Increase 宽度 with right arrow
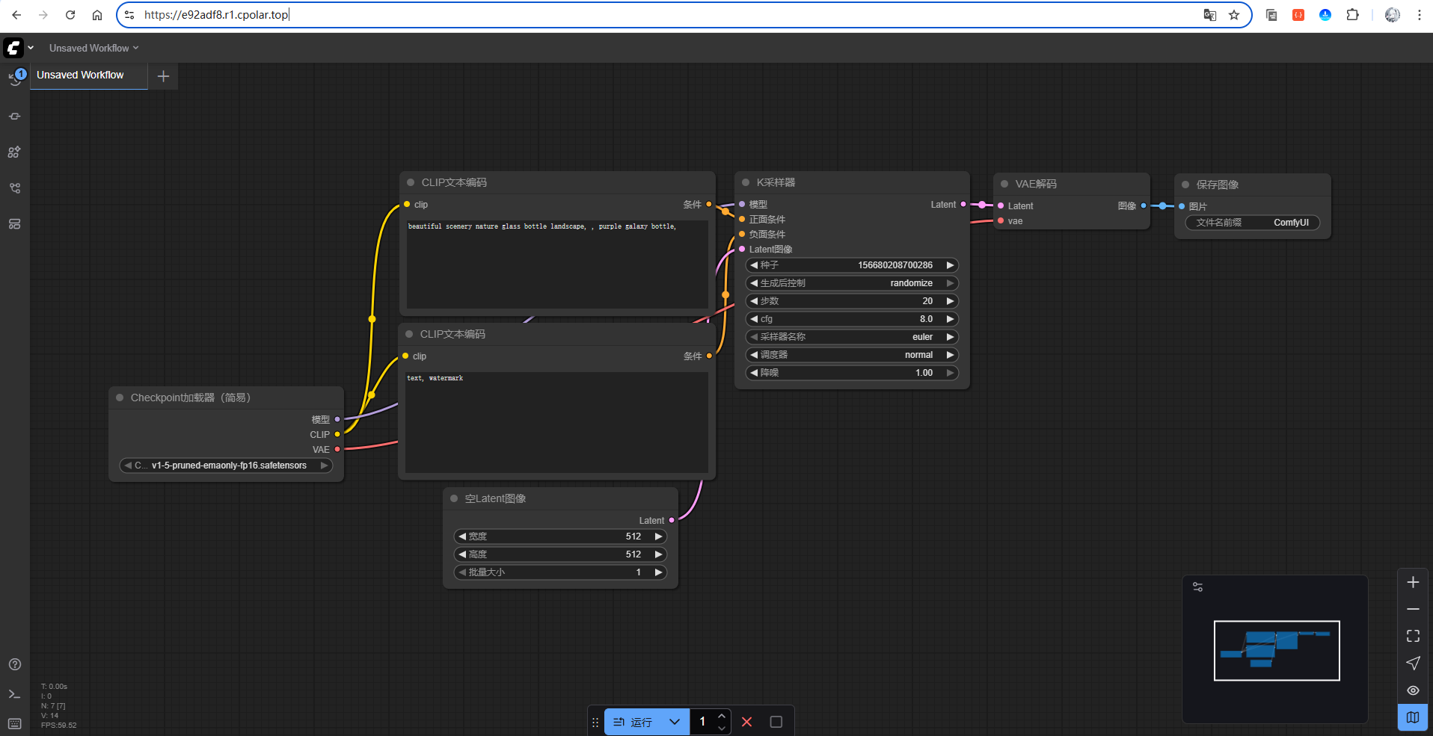This screenshot has width=1433, height=736. [659, 536]
